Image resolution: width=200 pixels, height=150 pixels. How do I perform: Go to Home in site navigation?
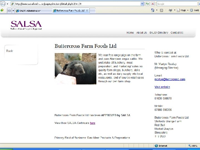(x=130, y=33)
